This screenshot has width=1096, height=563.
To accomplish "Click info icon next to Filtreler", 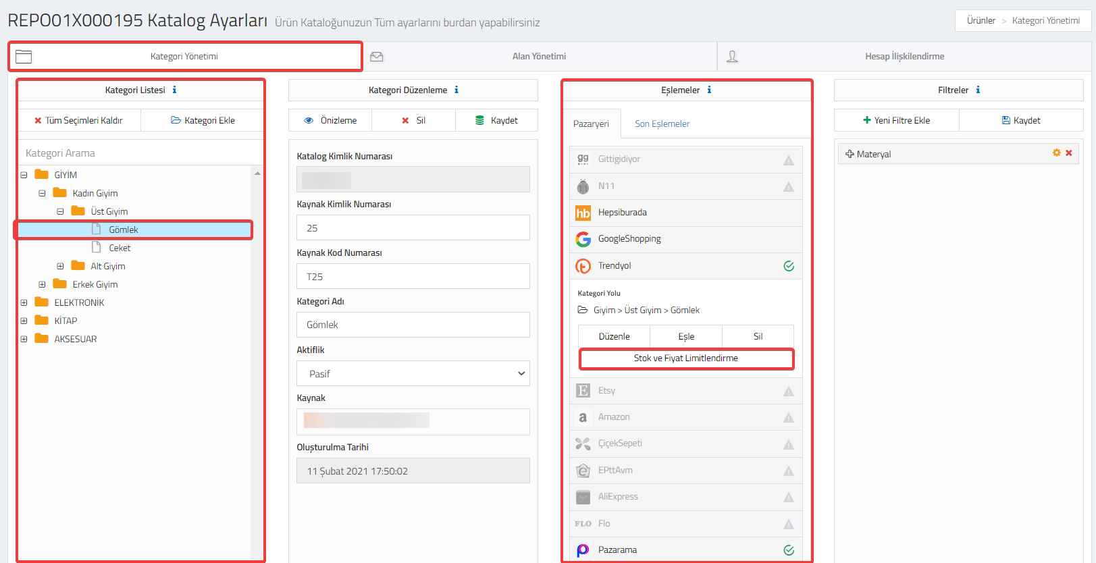I will pos(978,90).
